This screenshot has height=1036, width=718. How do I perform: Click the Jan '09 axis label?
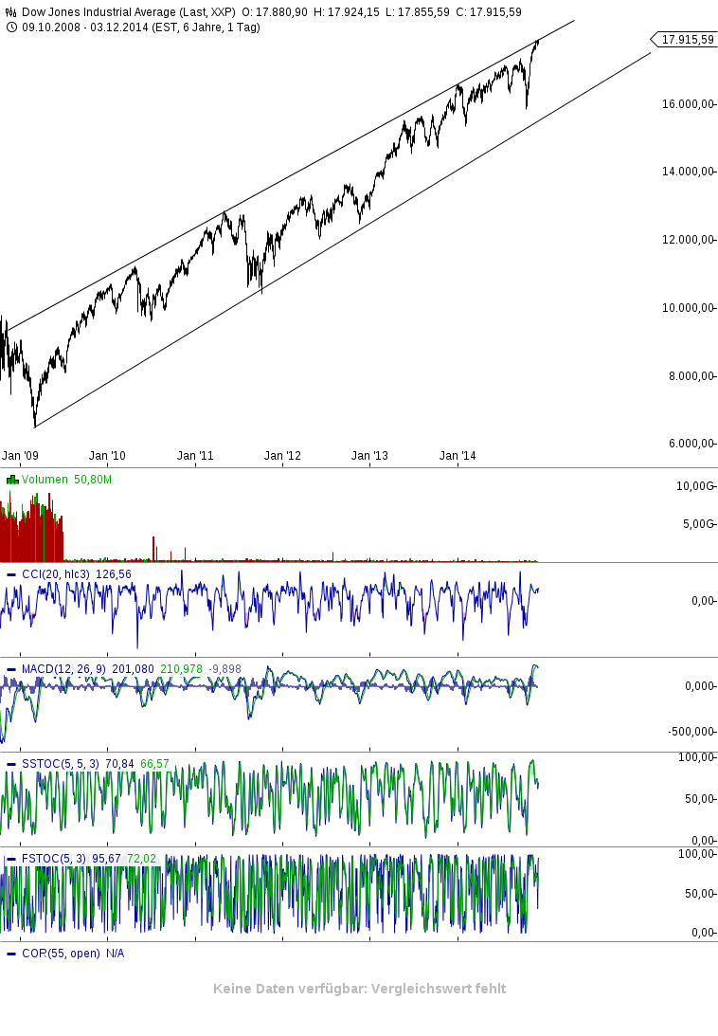(21, 456)
